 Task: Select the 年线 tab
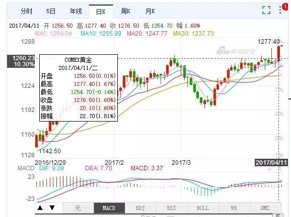[x=76, y=12]
